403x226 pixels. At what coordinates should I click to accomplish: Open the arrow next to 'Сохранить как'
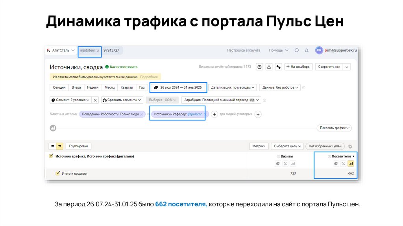coord(347,67)
